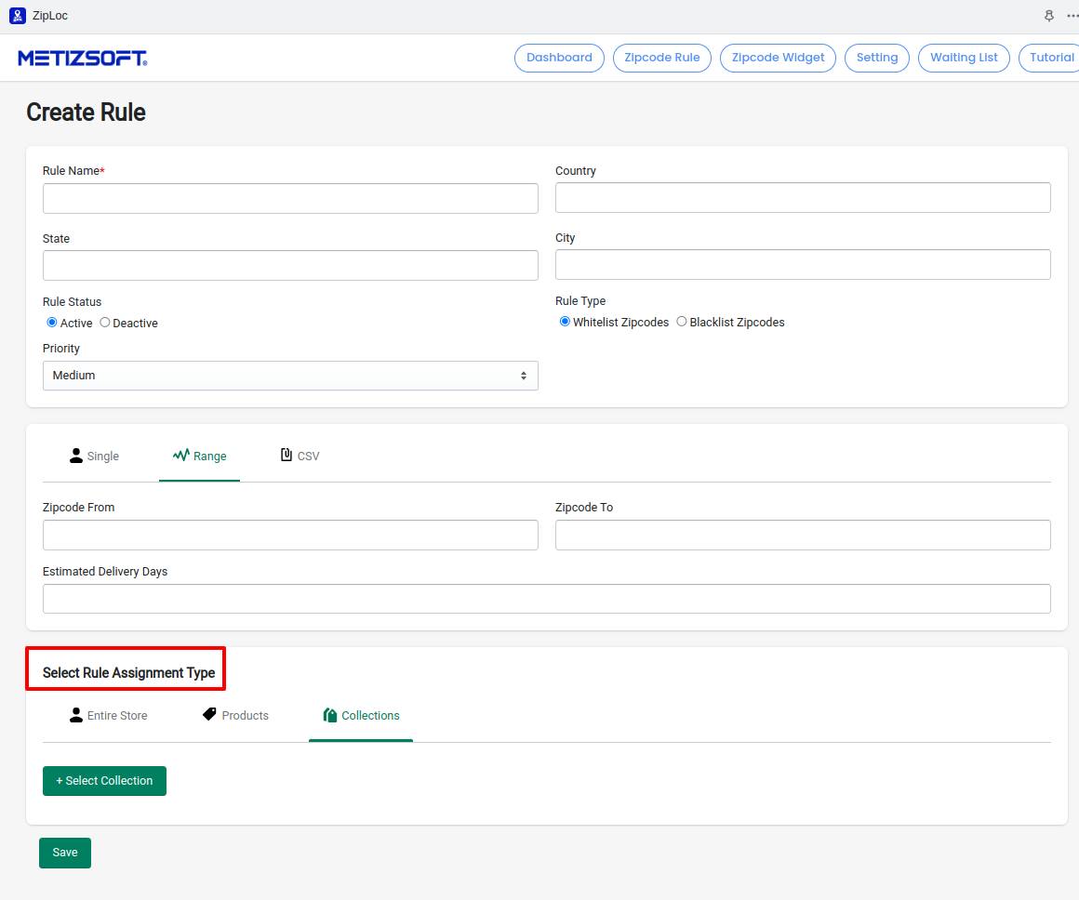Viewport: 1079px width, 900px height.
Task: Expand the Priority dropdown
Action: pos(290,376)
